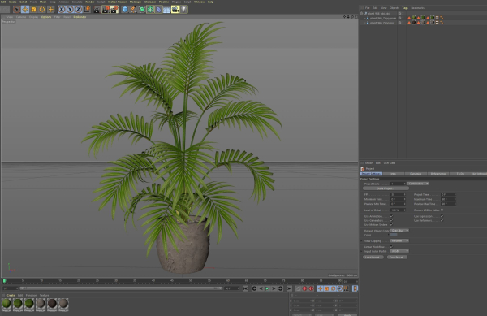The image size is (487, 316).
Task: Go to start of animation
Action: coord(245,288)
